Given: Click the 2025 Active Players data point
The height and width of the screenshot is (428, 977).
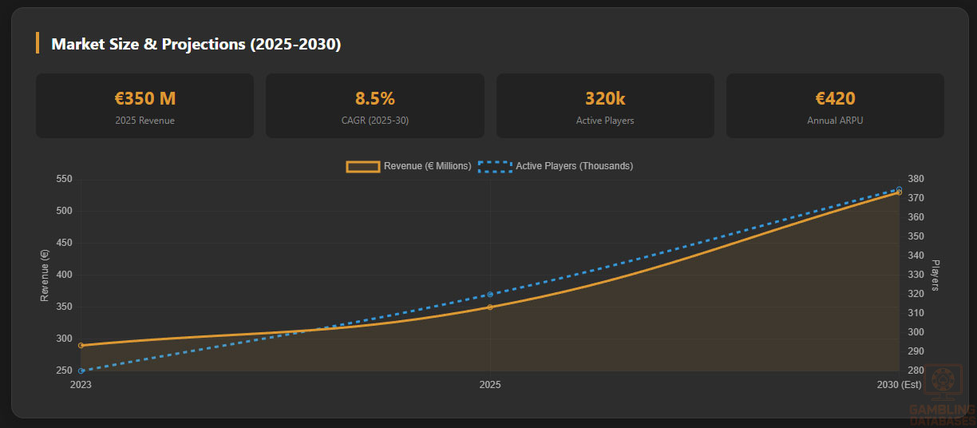Looking at the screenshot, I should coord(490,295).
